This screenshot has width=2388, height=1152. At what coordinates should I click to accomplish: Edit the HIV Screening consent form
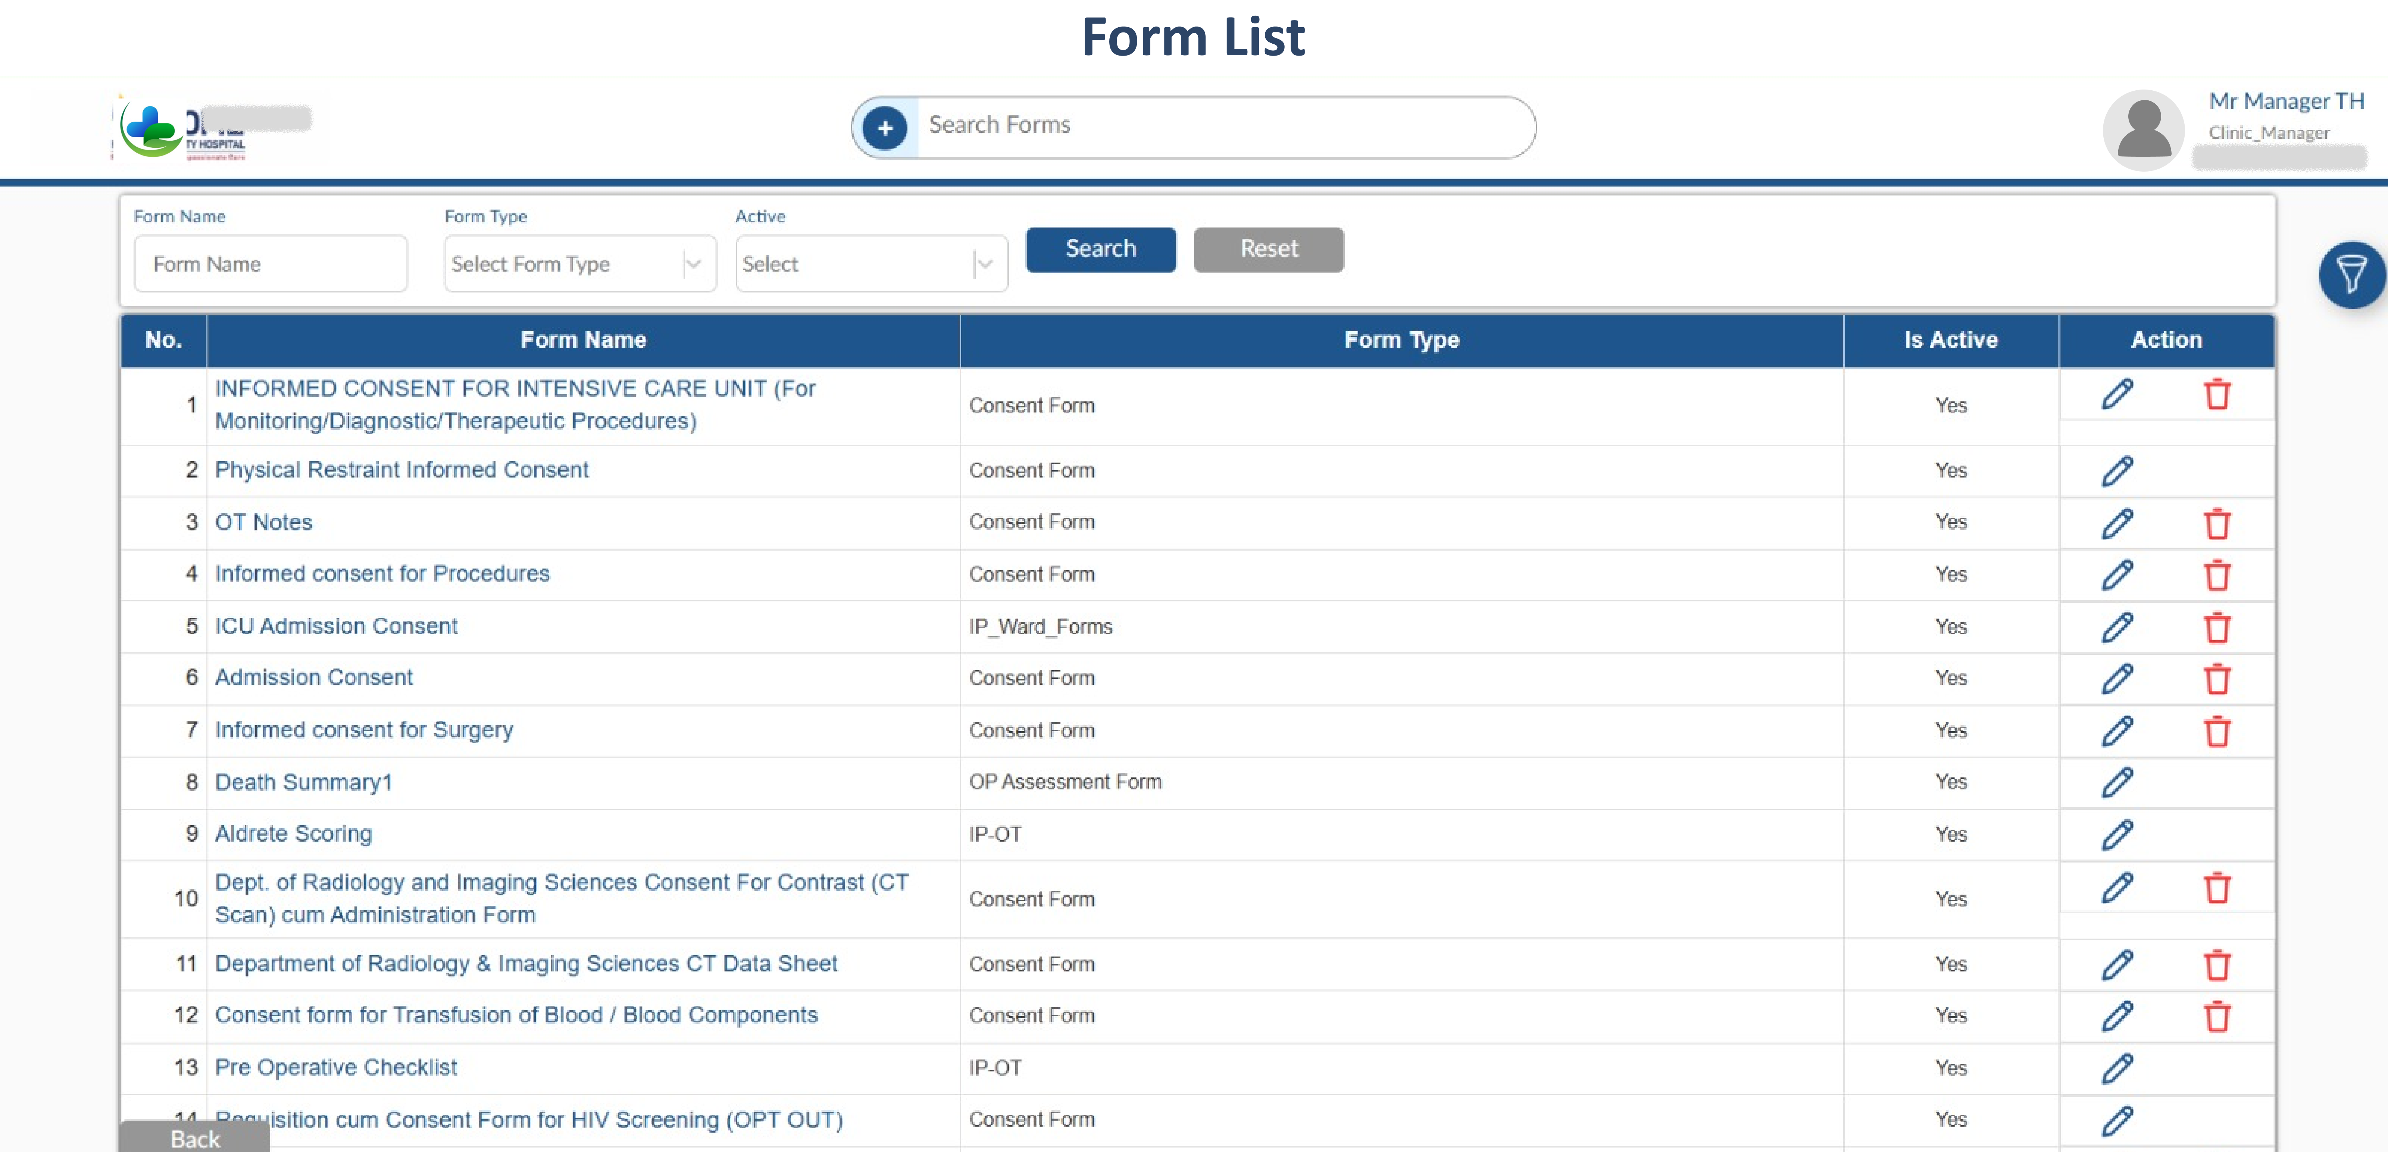2117,1121
